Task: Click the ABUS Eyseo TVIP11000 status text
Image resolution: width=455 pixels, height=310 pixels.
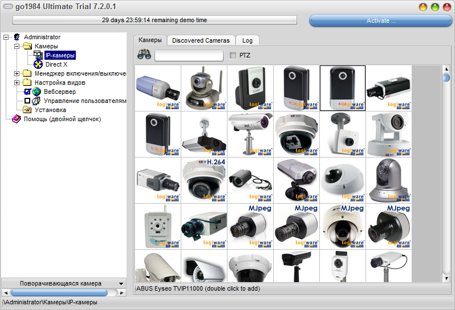Action: click(x=198, y=288)
